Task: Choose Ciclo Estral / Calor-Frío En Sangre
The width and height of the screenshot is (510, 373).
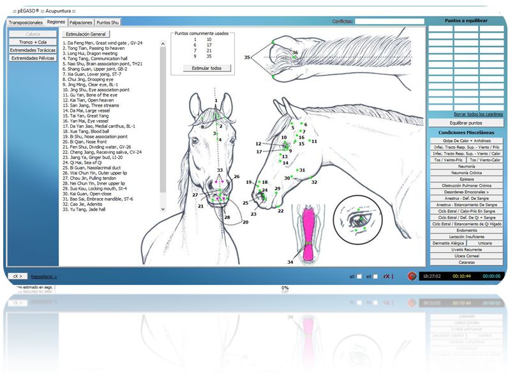Action: tap(467, 211)
